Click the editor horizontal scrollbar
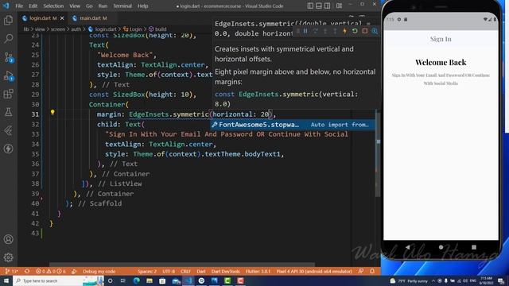The height and width of the screenshot is (286, 509). pyautogui.click(x=182, y=265)
